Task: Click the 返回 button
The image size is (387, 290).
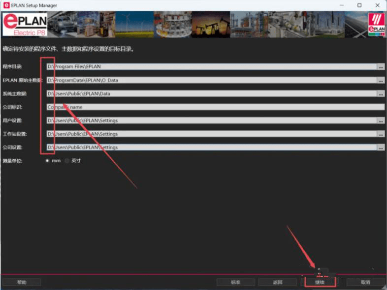Action: click(278, 282)
